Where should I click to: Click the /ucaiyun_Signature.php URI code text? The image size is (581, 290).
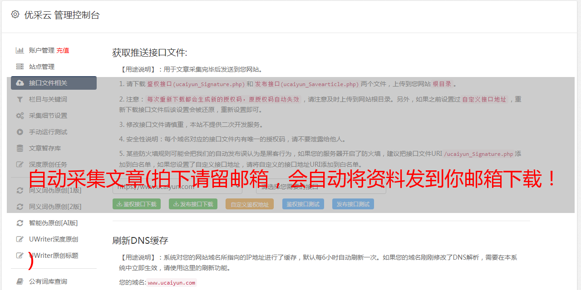pyautogui.click(x=478, y=154)
